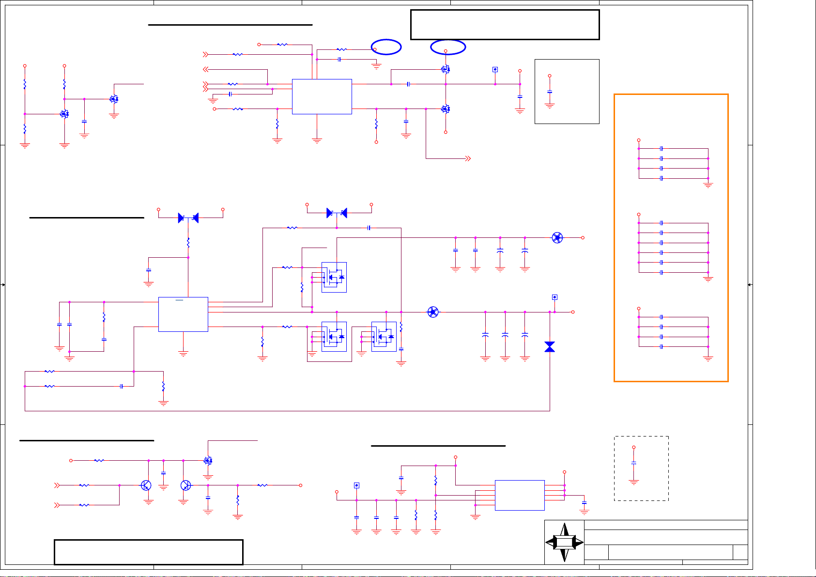Click the high-side MOSFET in top circuit
Image resolution: width=816 pixels, height=577 pixels.
coord(446,69)
